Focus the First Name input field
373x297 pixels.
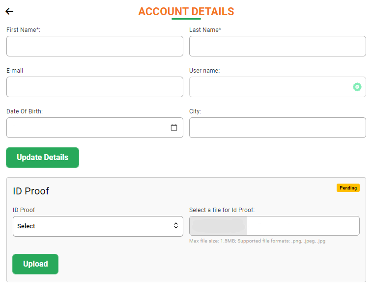click(x=95, y=46)
